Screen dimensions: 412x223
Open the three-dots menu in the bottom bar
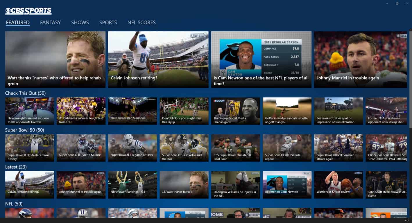point(407,221)
